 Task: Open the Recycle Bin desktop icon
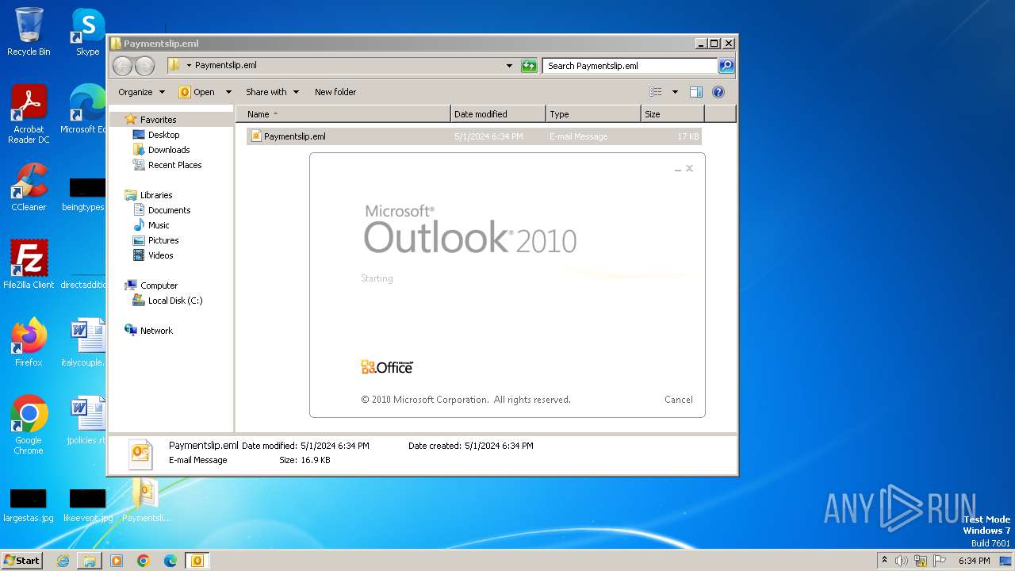coord(29,32)
